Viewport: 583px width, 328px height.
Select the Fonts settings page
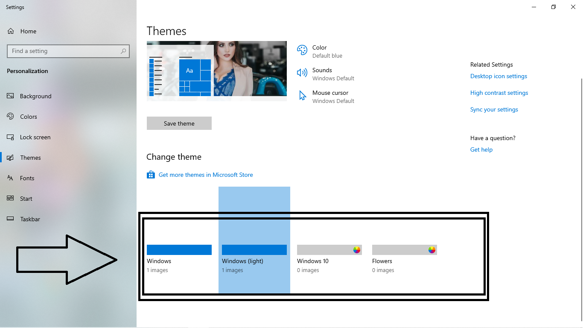click(68, 178)
